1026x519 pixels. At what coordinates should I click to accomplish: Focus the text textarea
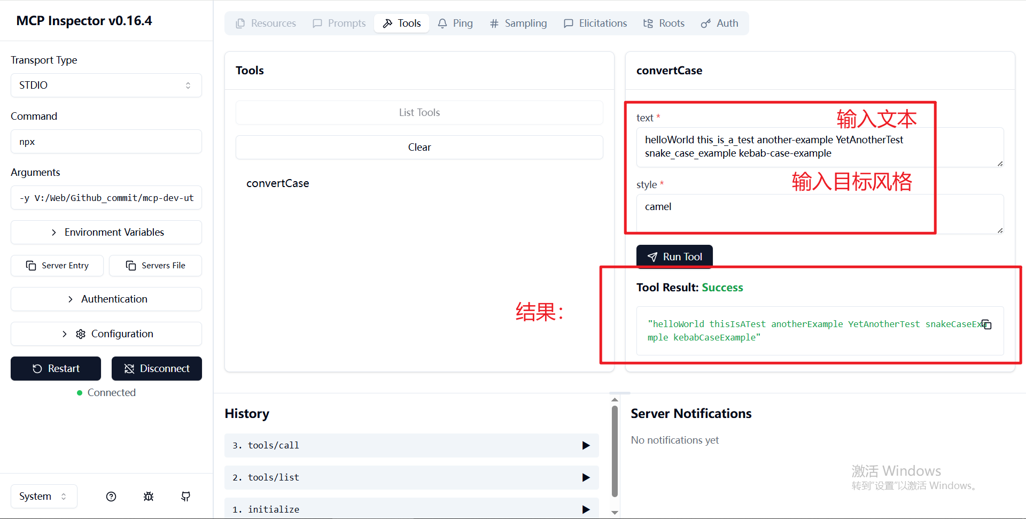[820, 147]
